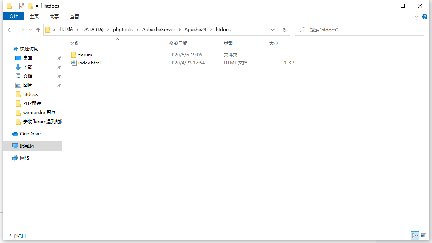Open the address bar history dropdown
This screenshot has width=432, height=243.
pyautogui.click(x=273, y=30)
